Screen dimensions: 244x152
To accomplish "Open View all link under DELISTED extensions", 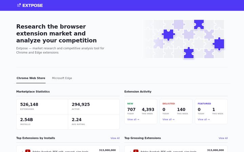I will pyautogui.click(x=168, y=120).
